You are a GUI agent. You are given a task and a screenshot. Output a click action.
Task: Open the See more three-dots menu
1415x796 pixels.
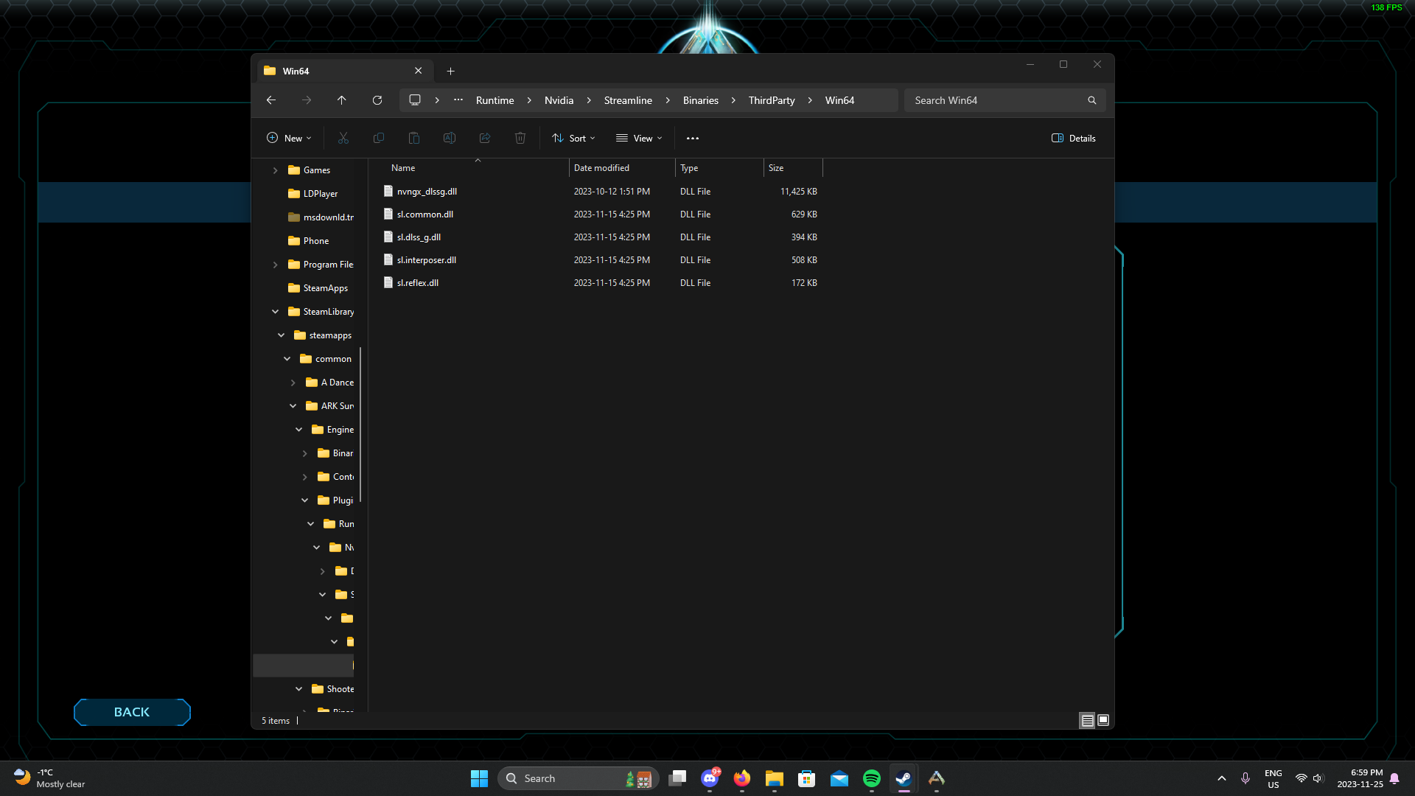692,138
